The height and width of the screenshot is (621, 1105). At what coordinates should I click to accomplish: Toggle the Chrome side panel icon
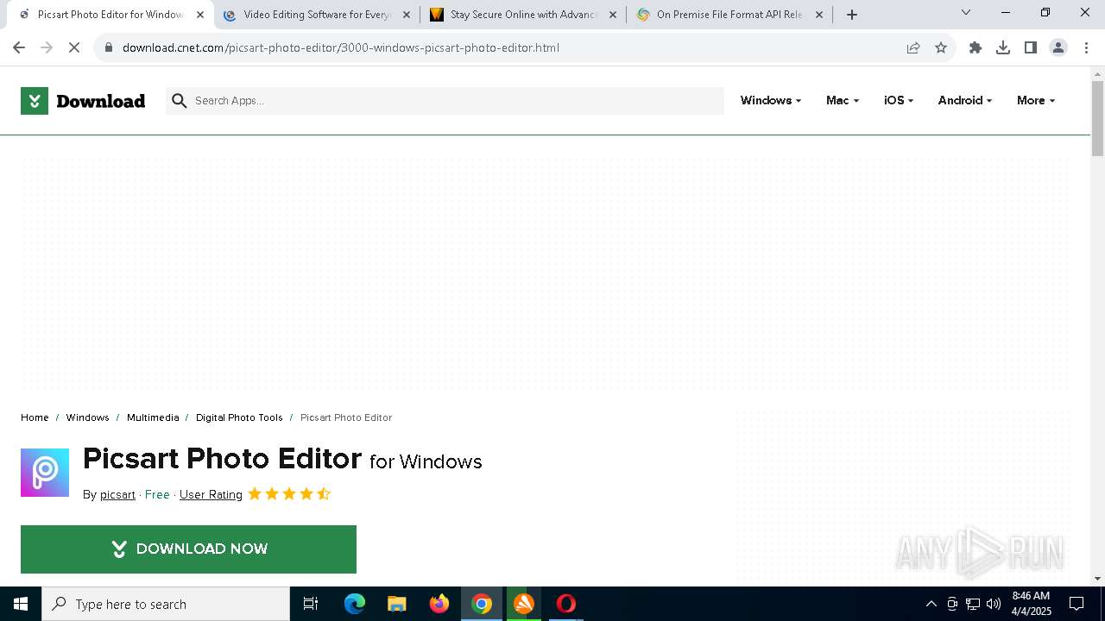point(1031,47)
